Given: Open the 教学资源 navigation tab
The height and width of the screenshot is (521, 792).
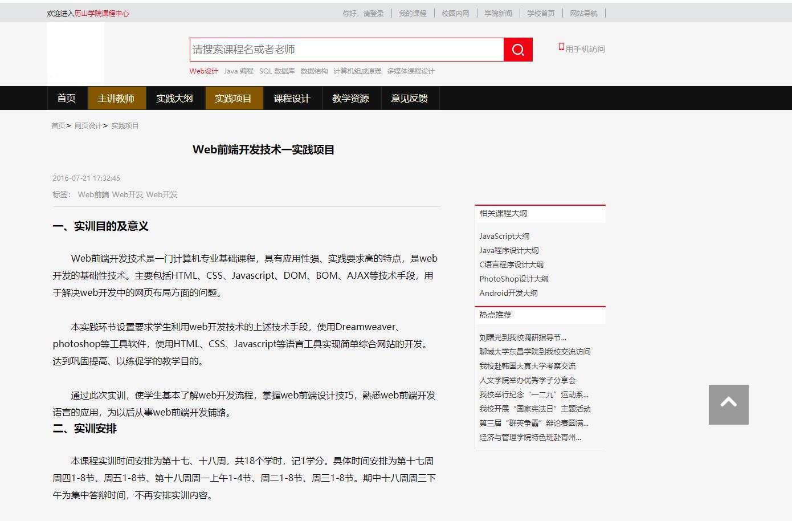Looking at the screenshot, I should [x=350, y=98].
